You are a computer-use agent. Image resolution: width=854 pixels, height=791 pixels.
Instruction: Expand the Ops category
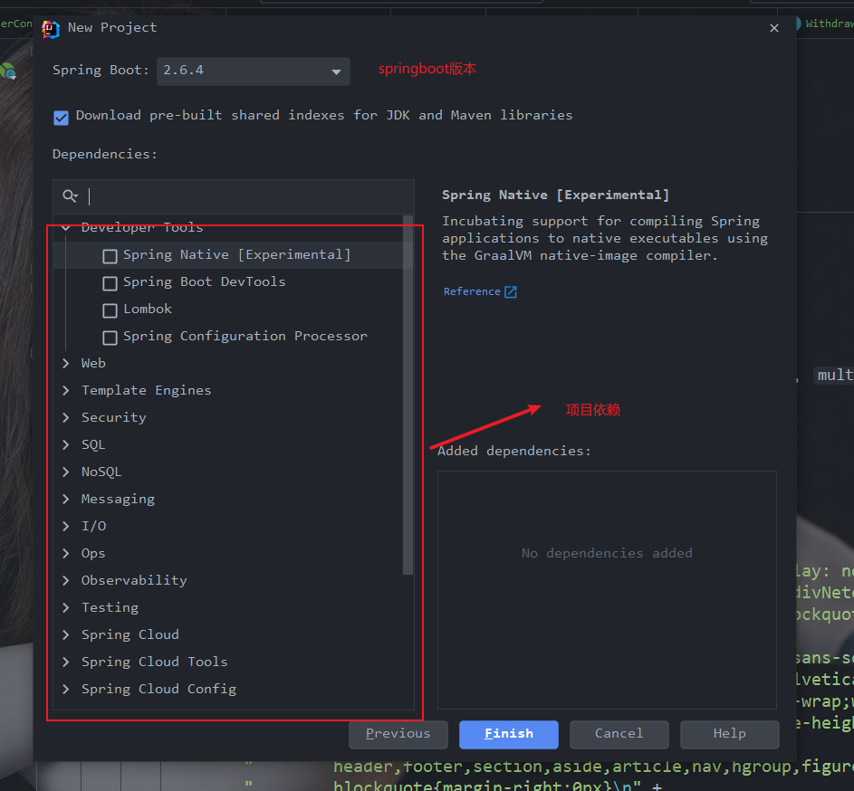pyautogui.click(x=66, y=553)
